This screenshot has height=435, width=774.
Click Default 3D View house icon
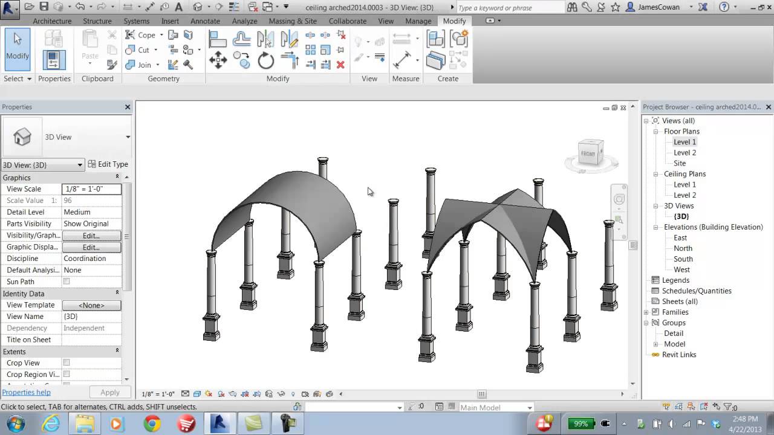point(198,7)
